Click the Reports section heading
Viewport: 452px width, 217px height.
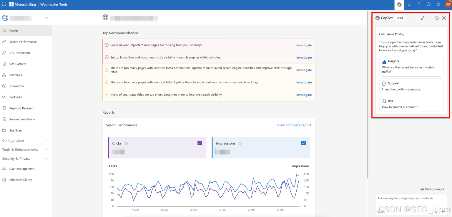[109, 112]
